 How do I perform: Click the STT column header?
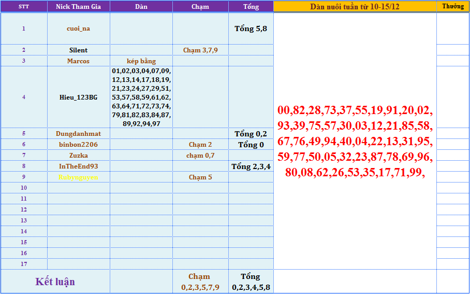(23, 7)
